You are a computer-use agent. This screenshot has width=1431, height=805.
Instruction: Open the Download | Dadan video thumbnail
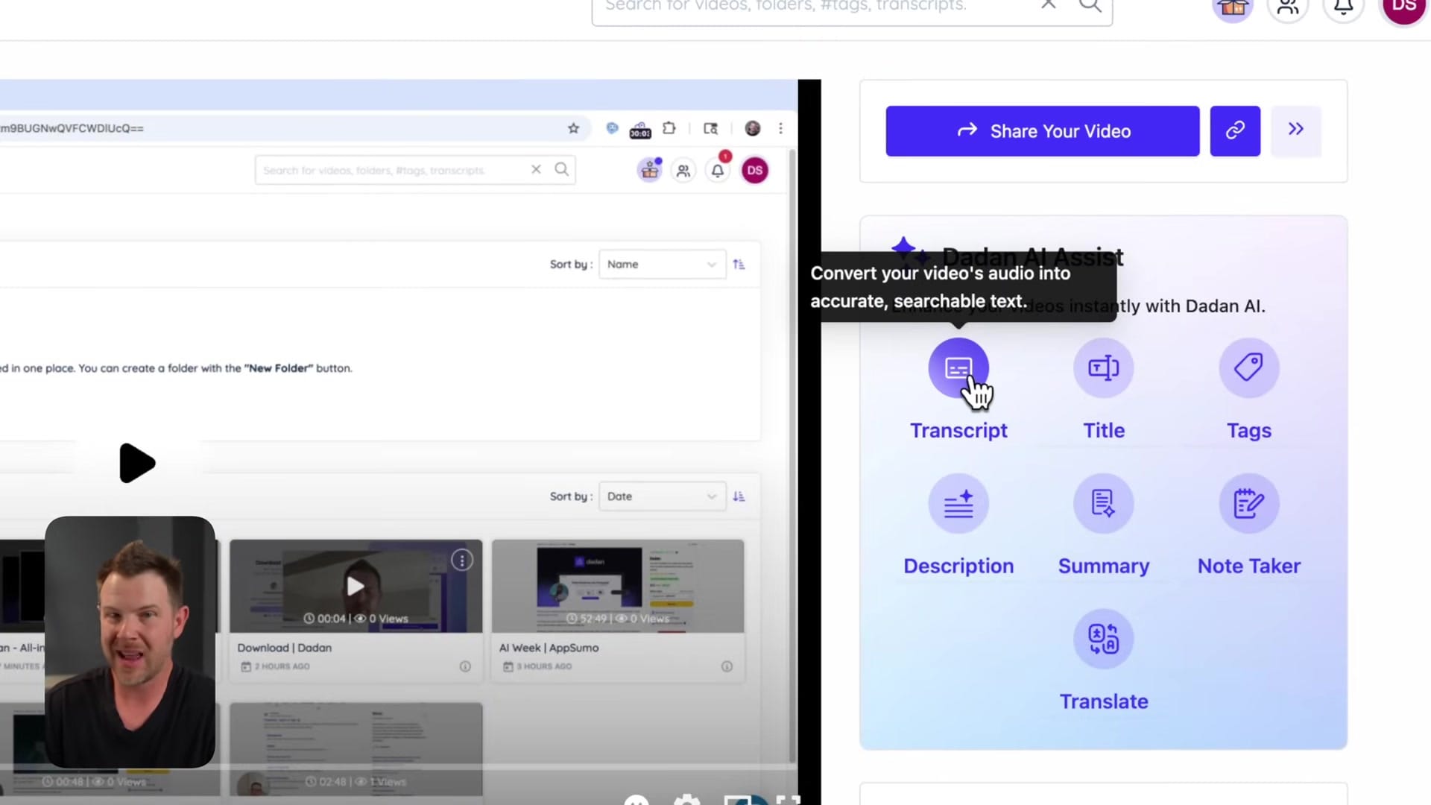coord(356,586)
